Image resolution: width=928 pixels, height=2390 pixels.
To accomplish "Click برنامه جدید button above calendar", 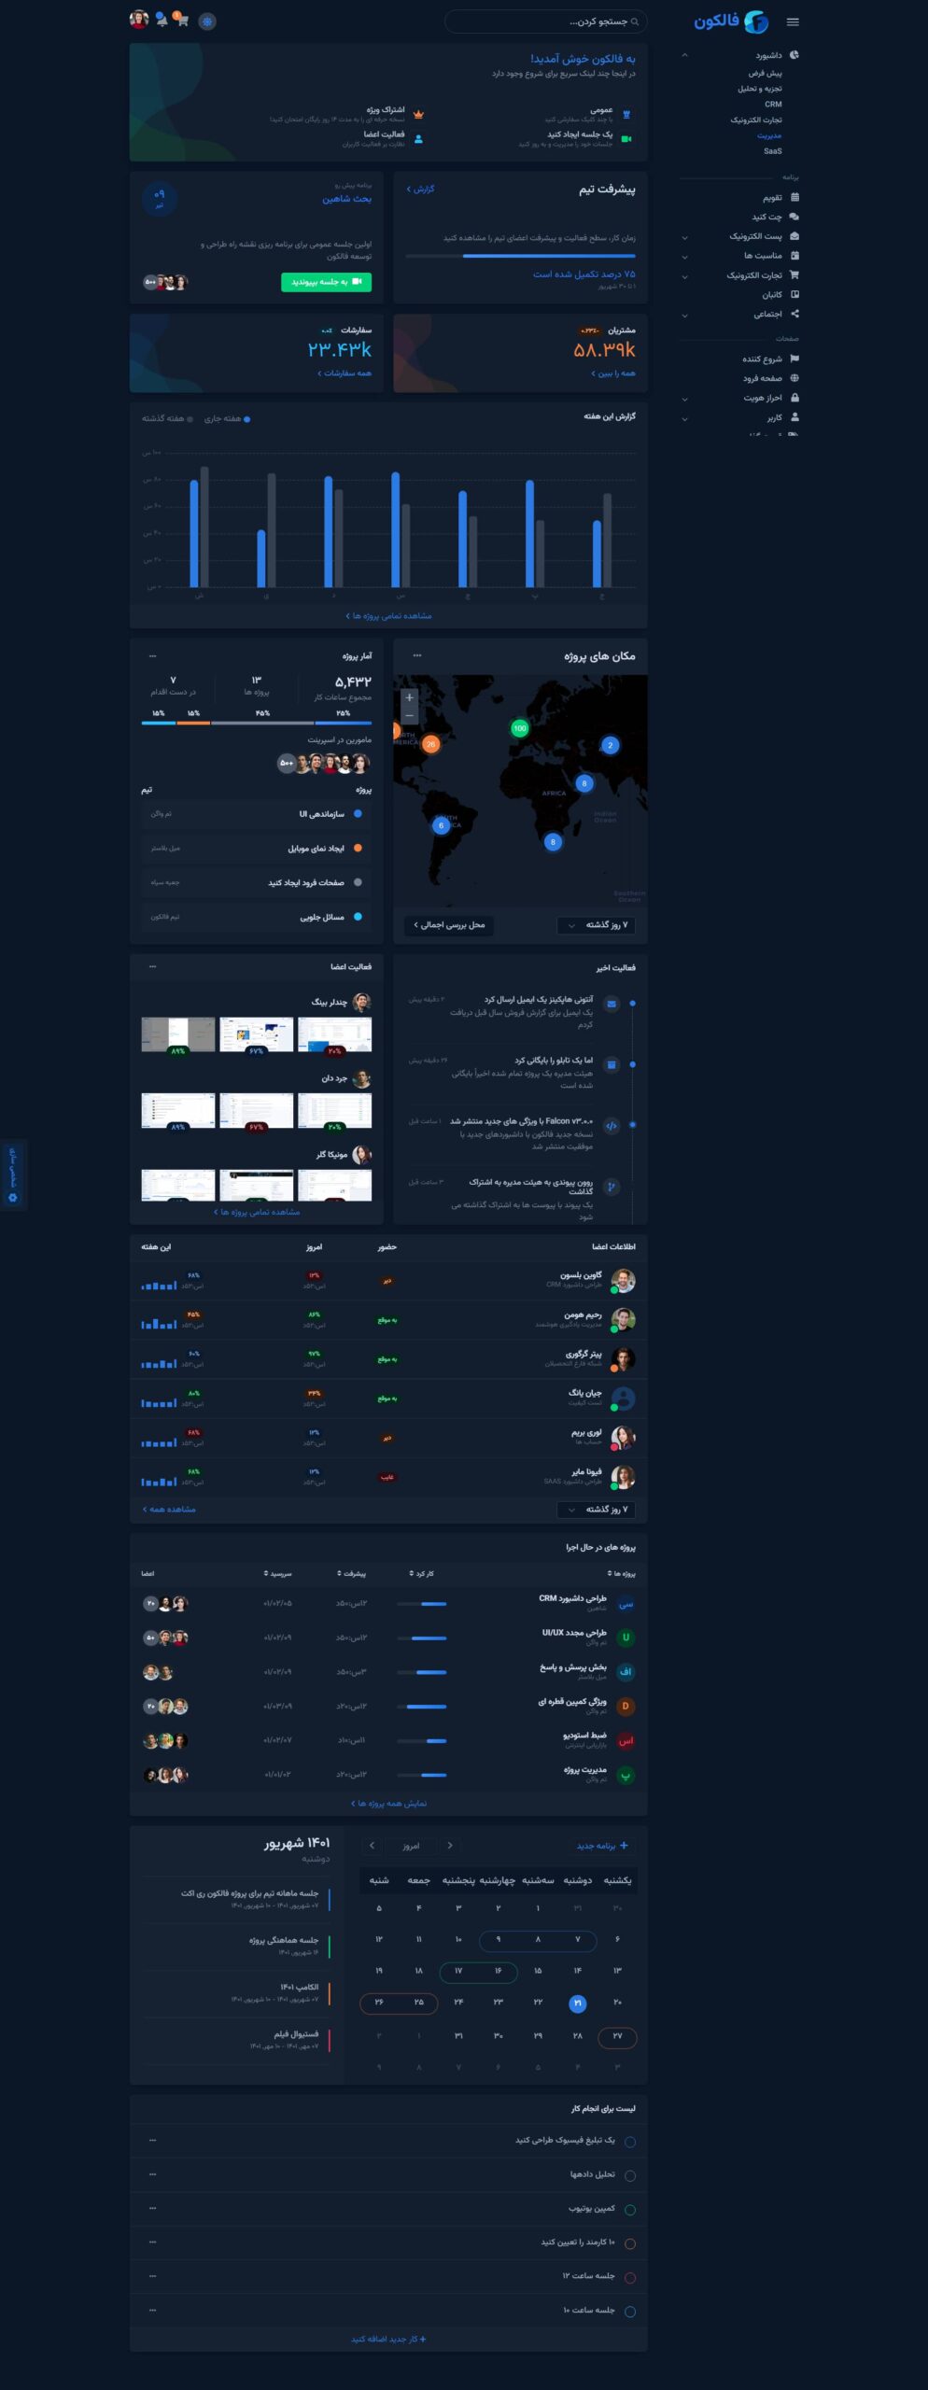I will 602,1846.
